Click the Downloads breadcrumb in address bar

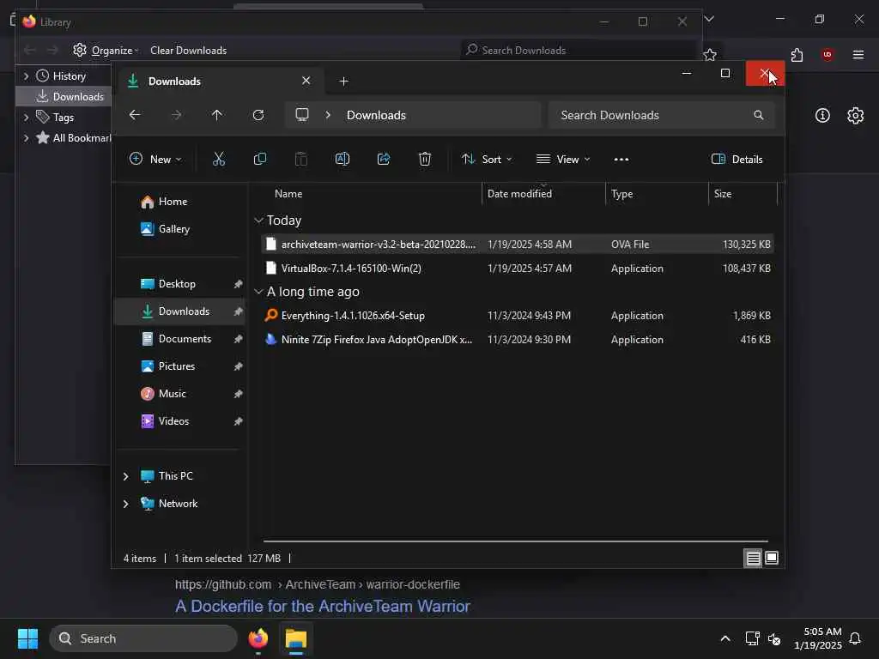tap(376, 116)
